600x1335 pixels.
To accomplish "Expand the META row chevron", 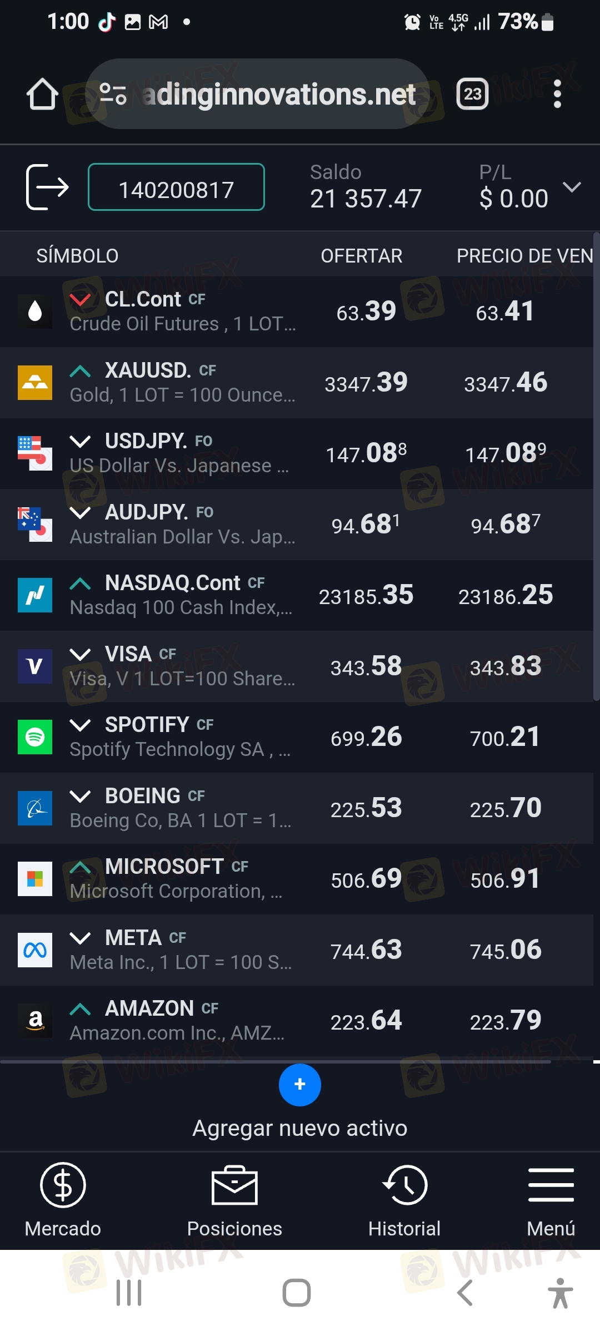I will (81, 938).
